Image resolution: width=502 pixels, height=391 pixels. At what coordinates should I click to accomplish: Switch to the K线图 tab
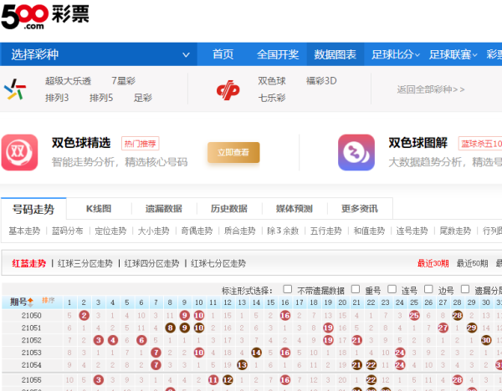[98, 208]
